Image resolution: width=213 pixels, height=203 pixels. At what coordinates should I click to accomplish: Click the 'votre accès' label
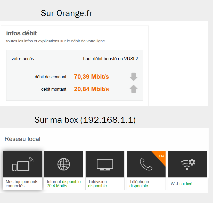click(x=23, y=59)
